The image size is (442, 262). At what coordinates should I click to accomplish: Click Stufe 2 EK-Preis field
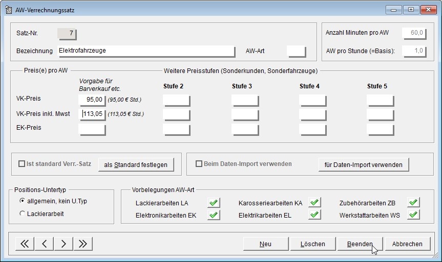tap(177, 130)
